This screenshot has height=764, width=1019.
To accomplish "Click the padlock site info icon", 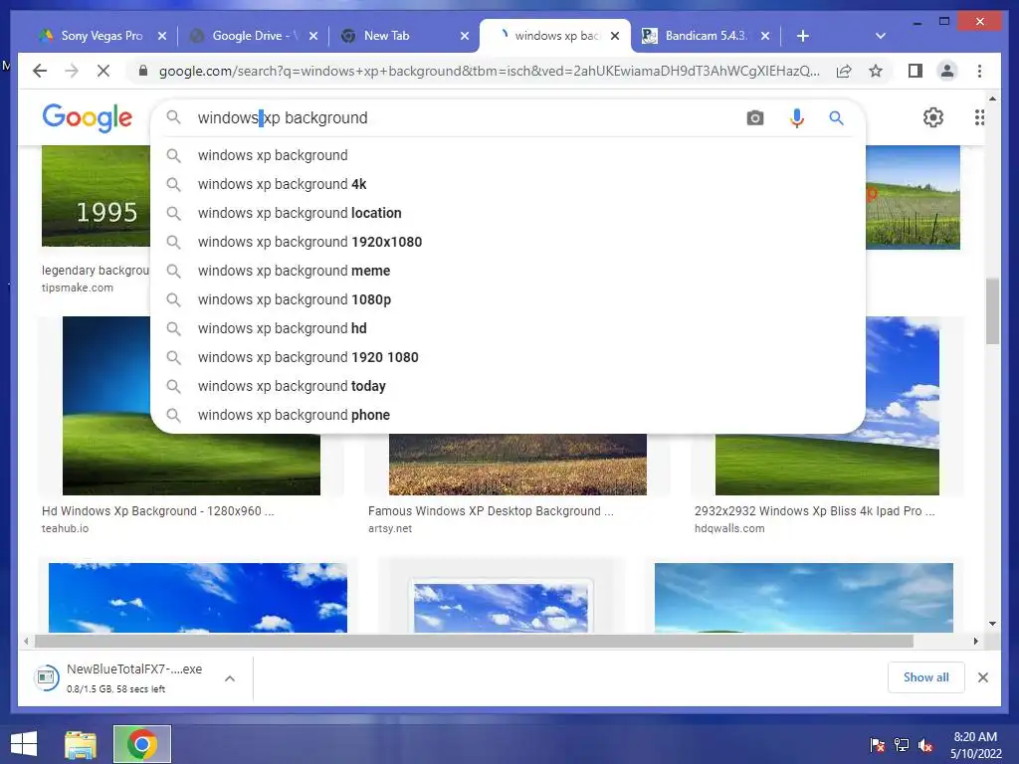I will click(143, 71).
